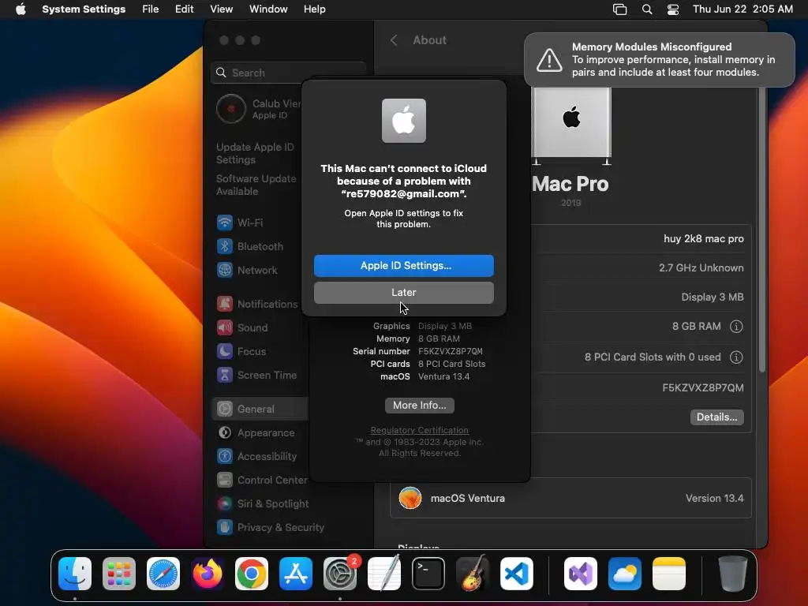This screenshot has width=808, height=606.
Task: Open TextEdit from the Dock
Action: point(384,574)
